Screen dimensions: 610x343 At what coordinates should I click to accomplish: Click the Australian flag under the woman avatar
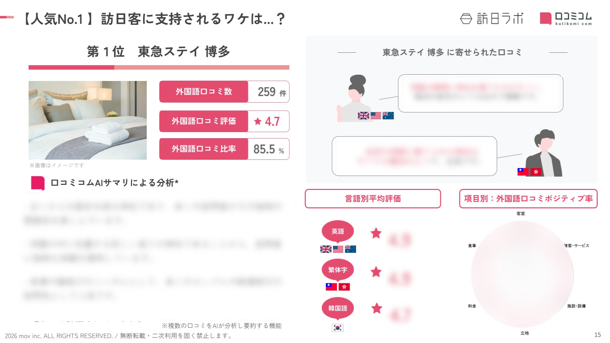click(x=388, y=116)
